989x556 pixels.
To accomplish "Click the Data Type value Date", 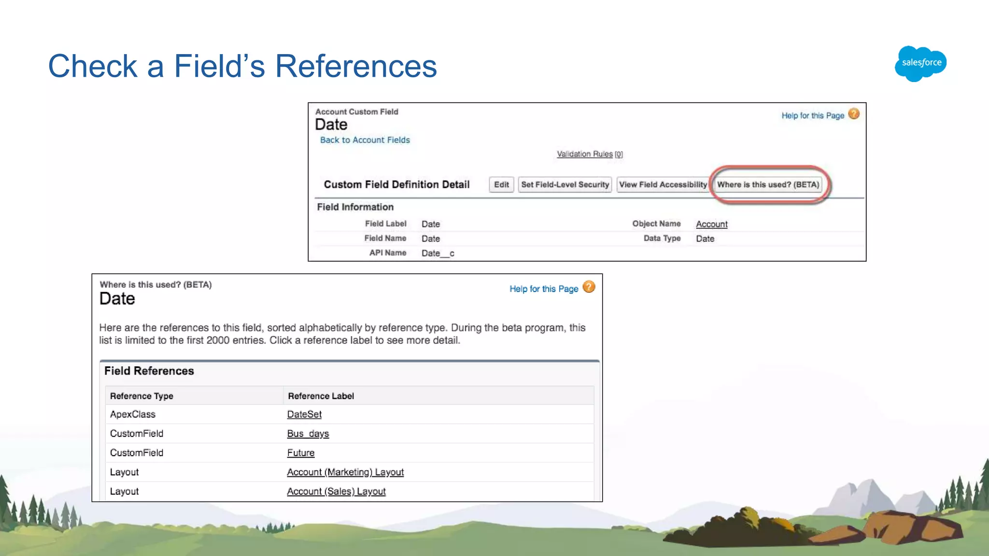I will (705, 238).
